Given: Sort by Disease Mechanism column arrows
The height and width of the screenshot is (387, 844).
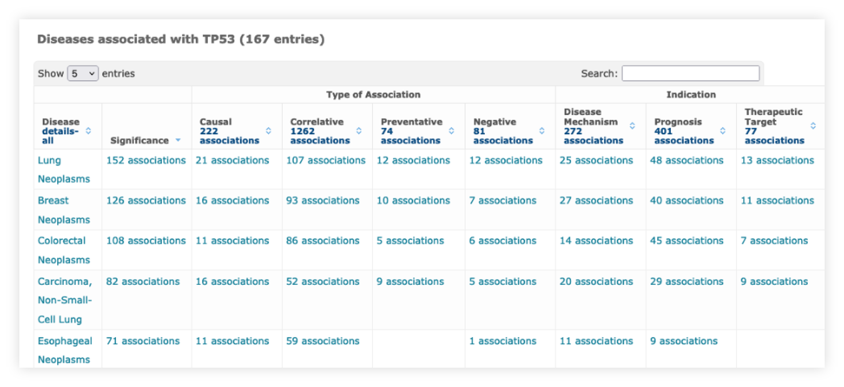Looking at the screenshot, I should click(x=632, y=126).
